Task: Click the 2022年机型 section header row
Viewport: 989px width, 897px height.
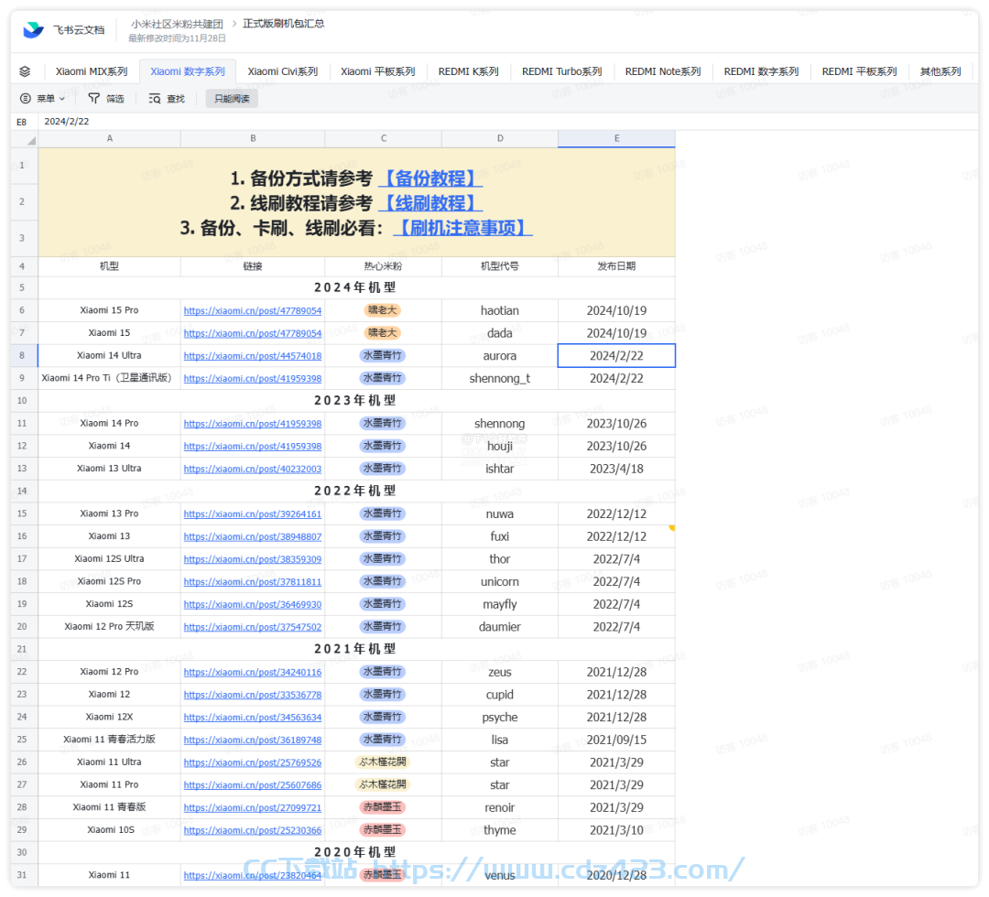Action: [x=356, y=491]
